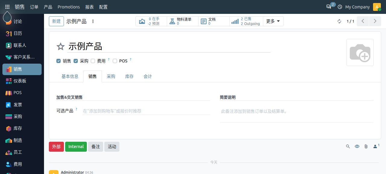386x174 pixels.
Task: Open the 物料清单 bill of materials stat
Action: click(182, 21)
